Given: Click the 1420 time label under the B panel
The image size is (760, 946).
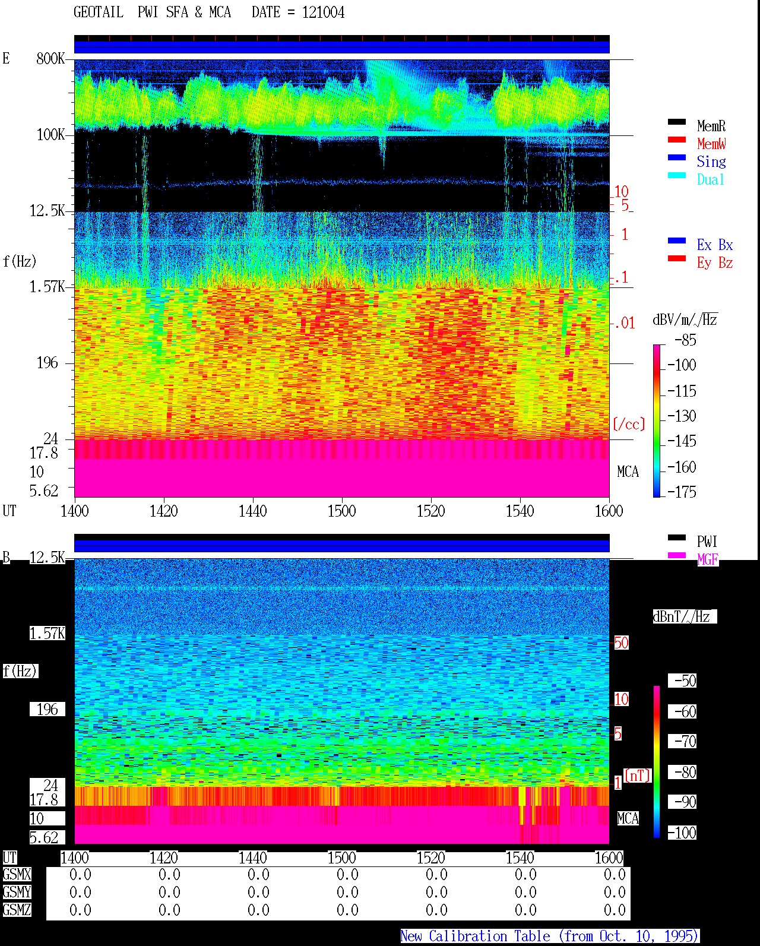Looking at the screenshot, I should click(164, 858).
